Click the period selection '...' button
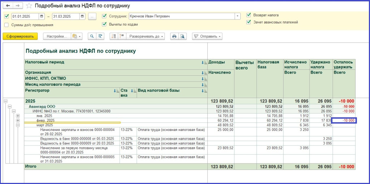The width and height of the screenshot is (370, 184). pos(92,16)
